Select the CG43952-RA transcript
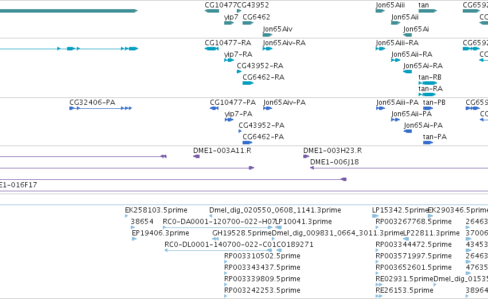This screenshot has height=299, width=488. pos(260,66)
